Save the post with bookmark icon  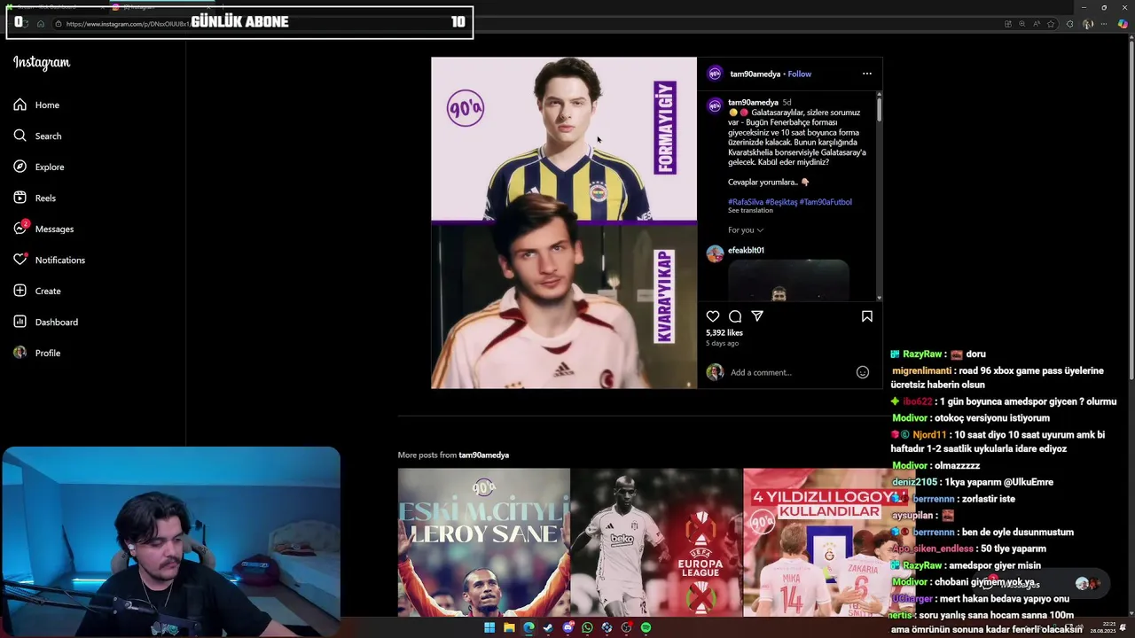[867, 316]
